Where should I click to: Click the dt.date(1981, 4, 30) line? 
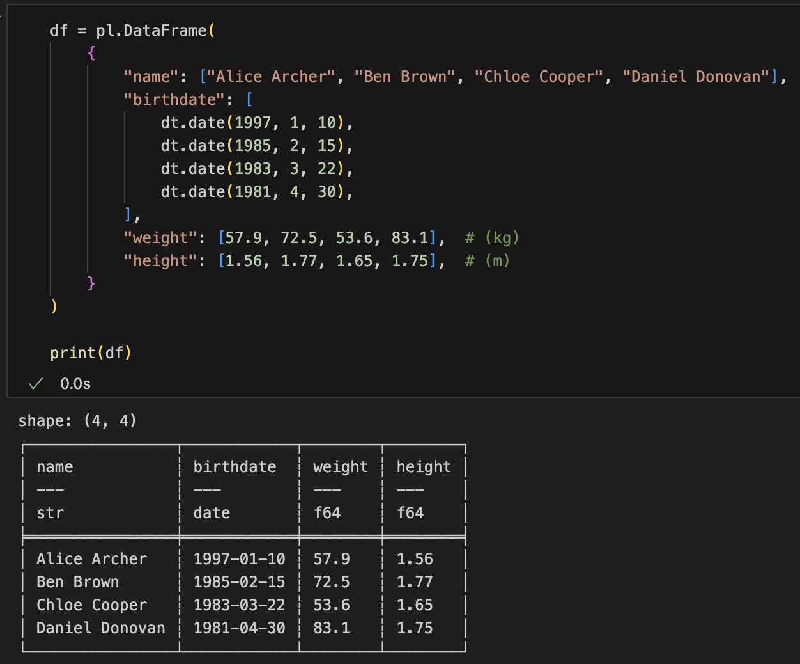click(256, 192)
